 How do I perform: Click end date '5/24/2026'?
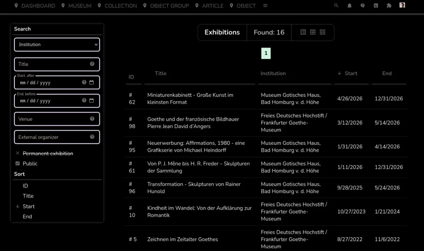387,187
